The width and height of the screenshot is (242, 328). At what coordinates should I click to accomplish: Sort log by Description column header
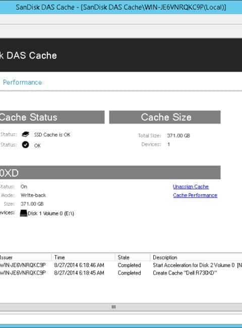pos(196,257)
